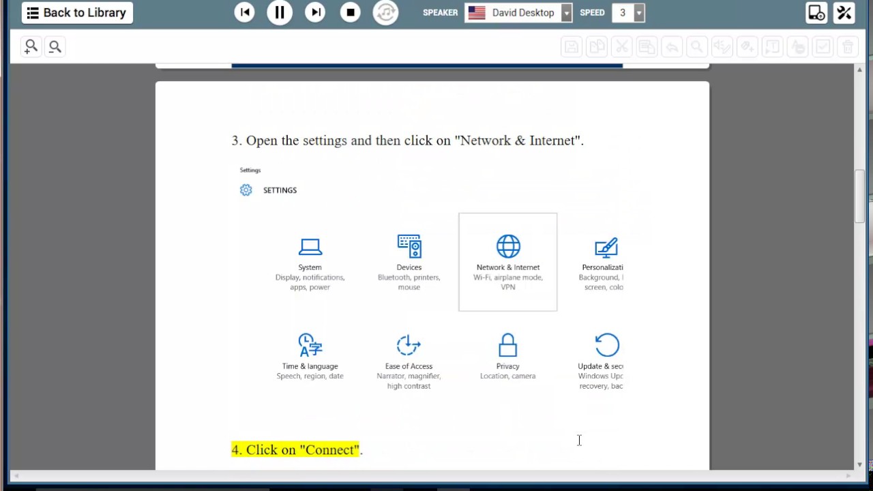Screen dimensions: 873x491
Task: Click the Ease of Access tile
Action: [409, 361]
